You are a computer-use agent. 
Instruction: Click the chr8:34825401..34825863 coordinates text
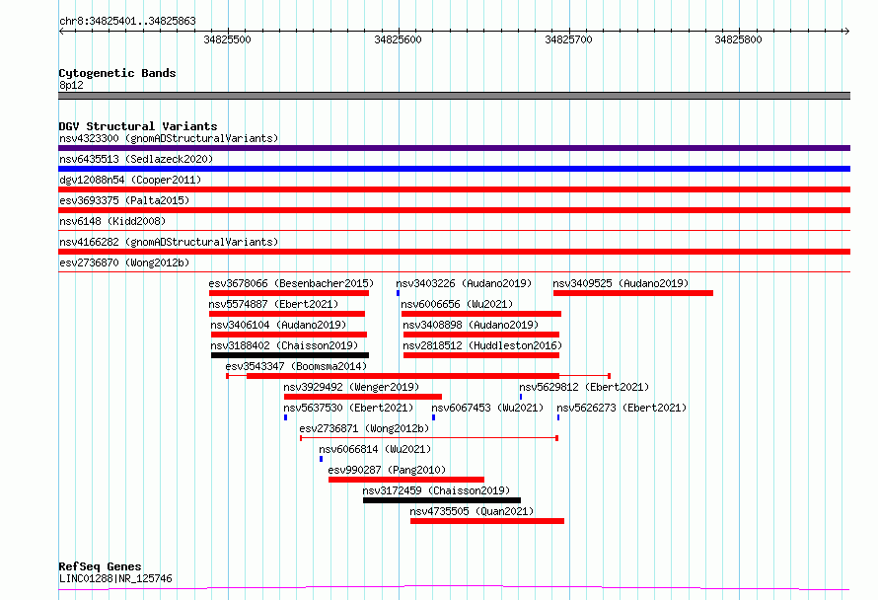tap(127, 22)
